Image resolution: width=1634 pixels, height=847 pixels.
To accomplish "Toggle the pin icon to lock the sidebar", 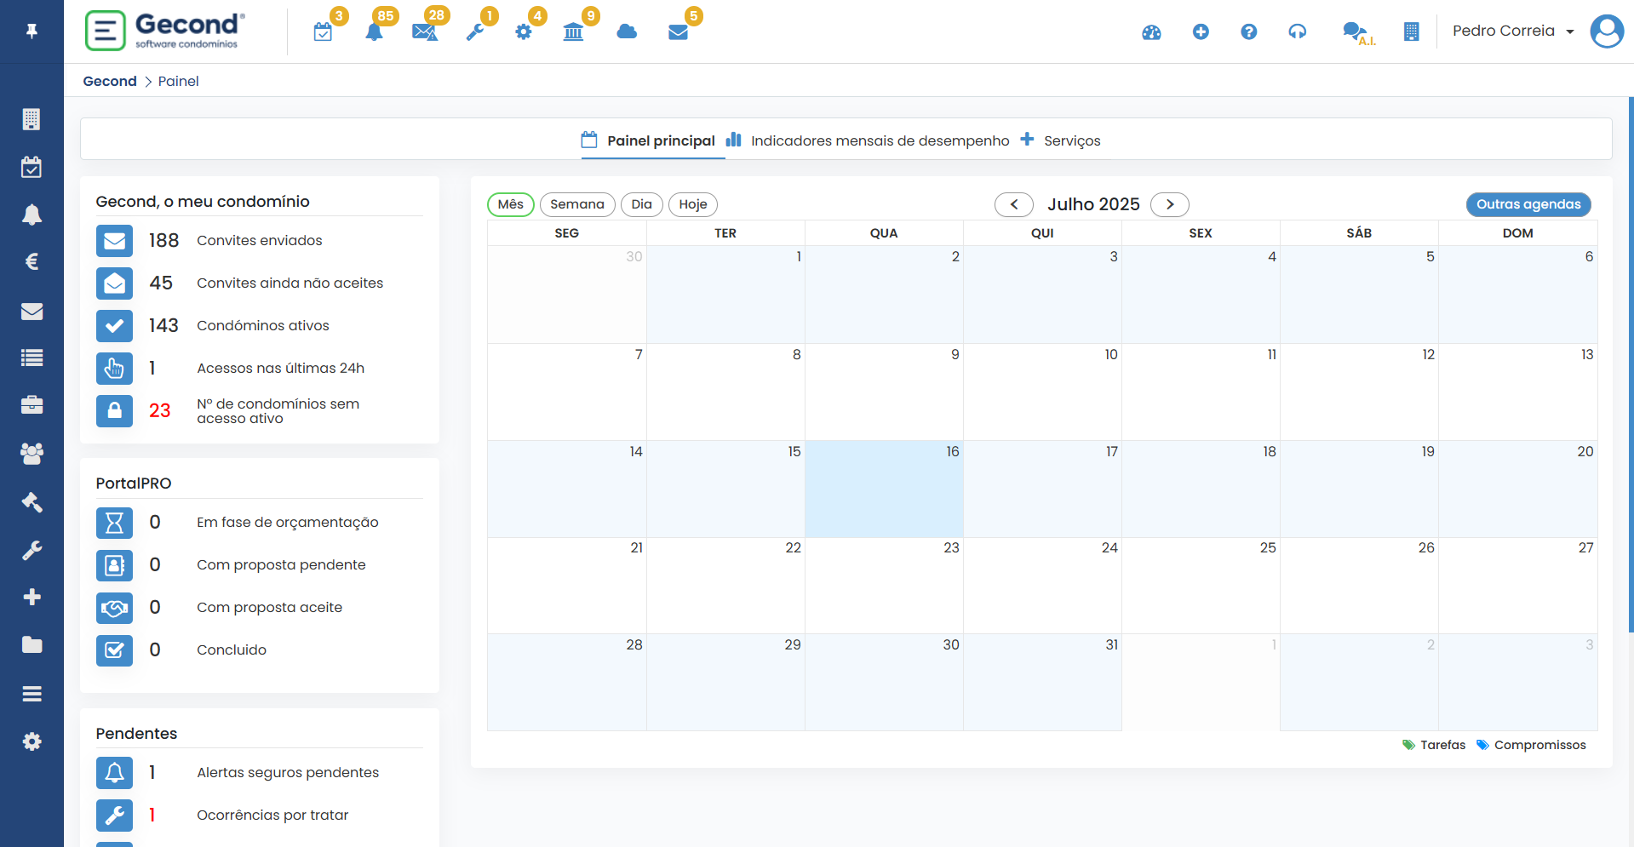I will click(x=32, y=31).
